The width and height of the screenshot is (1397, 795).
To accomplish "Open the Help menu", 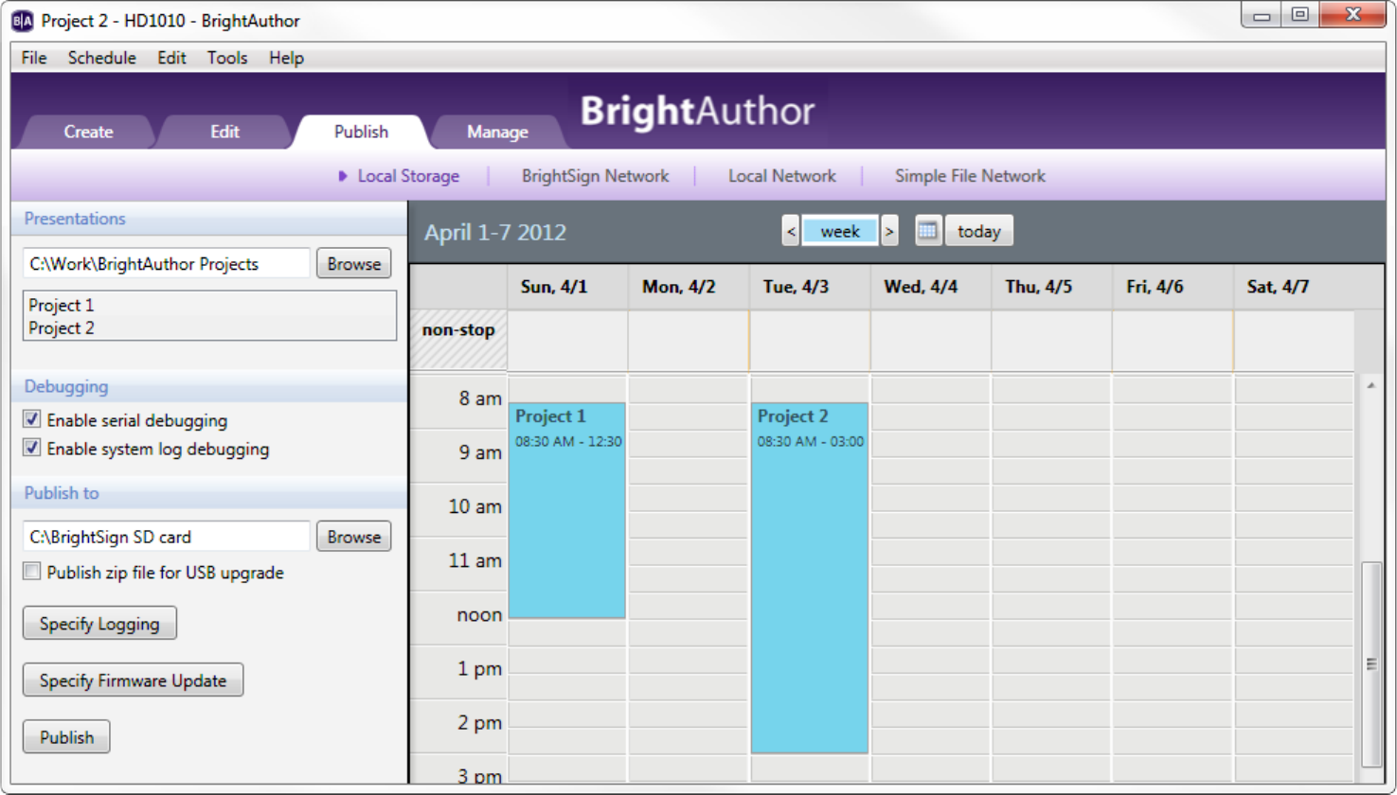I will (286, 58).
